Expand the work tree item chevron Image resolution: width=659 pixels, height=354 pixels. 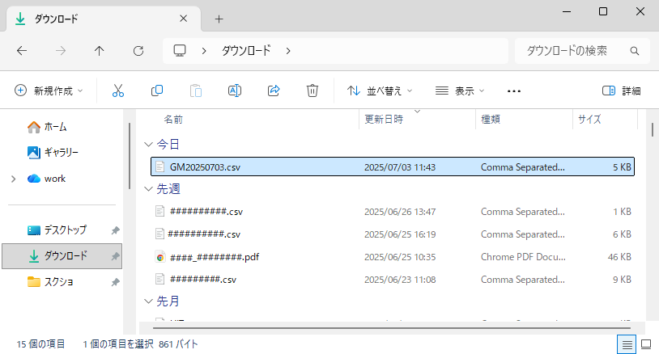[x=14, y=179]
